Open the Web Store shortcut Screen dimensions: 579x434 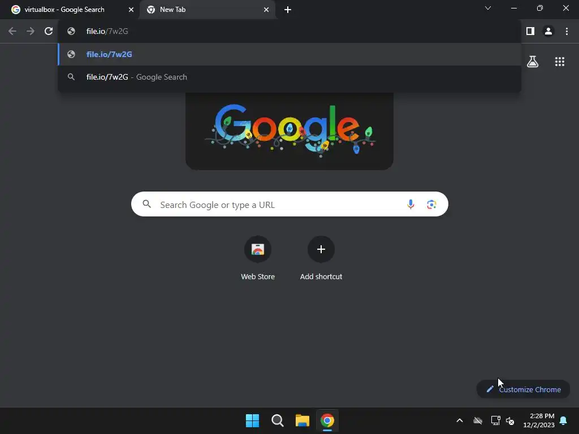(x=258, y=258)
